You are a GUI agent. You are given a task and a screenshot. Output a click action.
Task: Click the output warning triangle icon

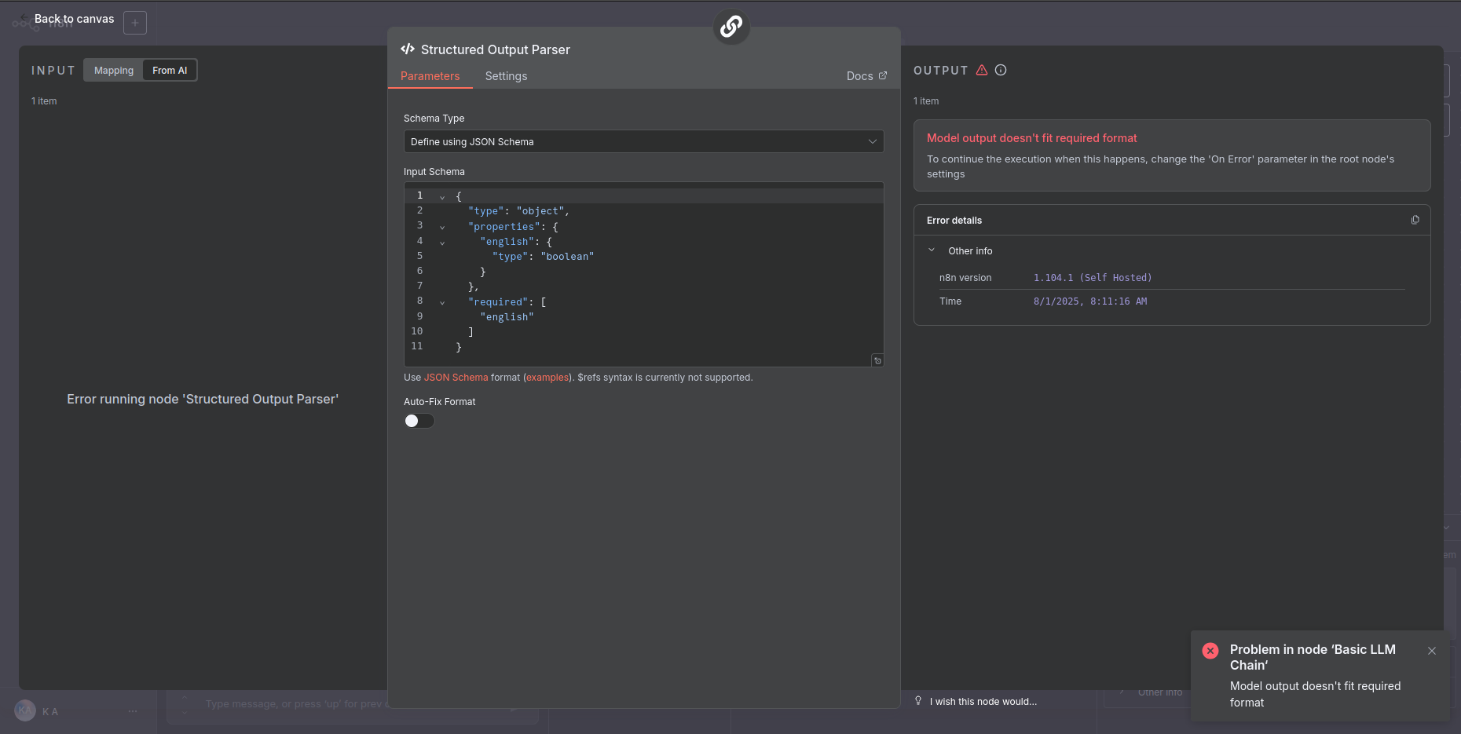pos(982,70)
